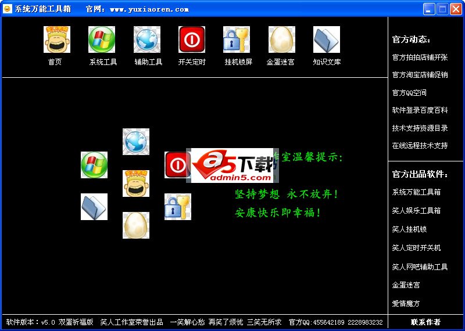The image size is (465, 331).
Task: Click the 联系作者 button
Action: (x=425, y=322)
